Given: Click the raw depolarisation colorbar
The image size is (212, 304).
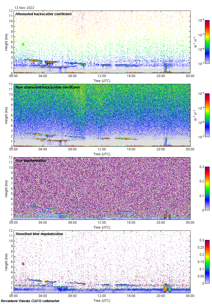Looking at the screenshot, I should click(x=207, y=188).
